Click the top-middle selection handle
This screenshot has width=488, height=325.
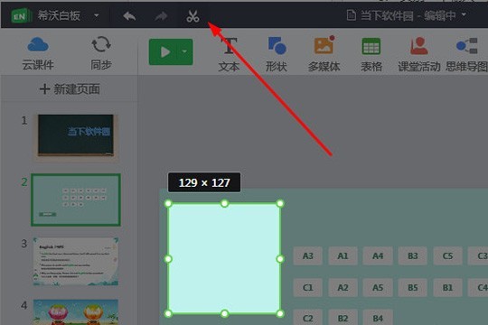point(224,204)
